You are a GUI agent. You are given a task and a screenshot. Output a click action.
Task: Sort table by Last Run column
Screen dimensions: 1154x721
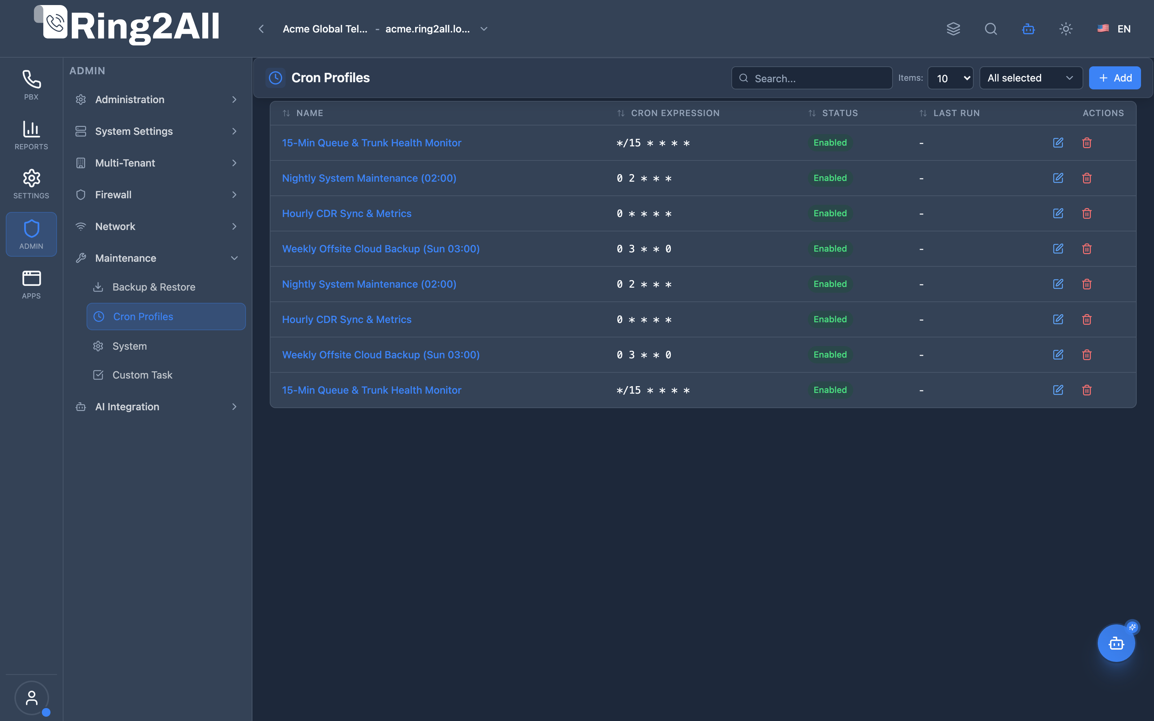click(x=950, y=113)
